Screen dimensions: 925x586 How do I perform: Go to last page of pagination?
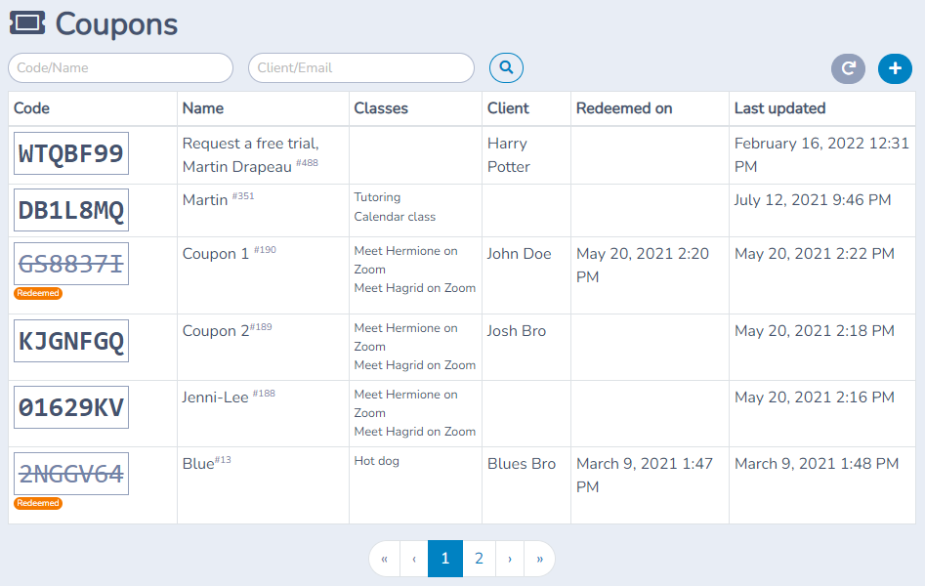[x=540, y=559]
